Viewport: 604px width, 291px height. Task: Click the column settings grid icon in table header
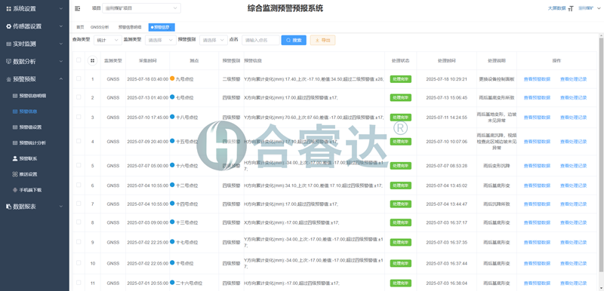click(92, 61)
